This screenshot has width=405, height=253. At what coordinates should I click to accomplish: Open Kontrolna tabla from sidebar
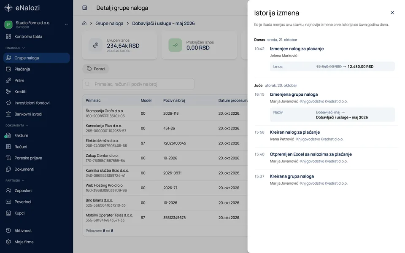36,36
